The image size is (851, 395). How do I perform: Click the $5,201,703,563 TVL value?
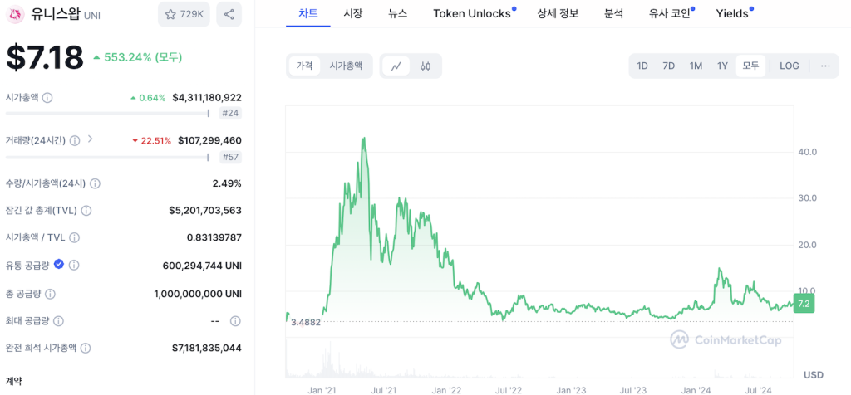point(205,210)
